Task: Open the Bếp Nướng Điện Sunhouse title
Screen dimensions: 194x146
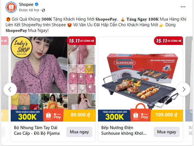Action: (x=124, y=130)
